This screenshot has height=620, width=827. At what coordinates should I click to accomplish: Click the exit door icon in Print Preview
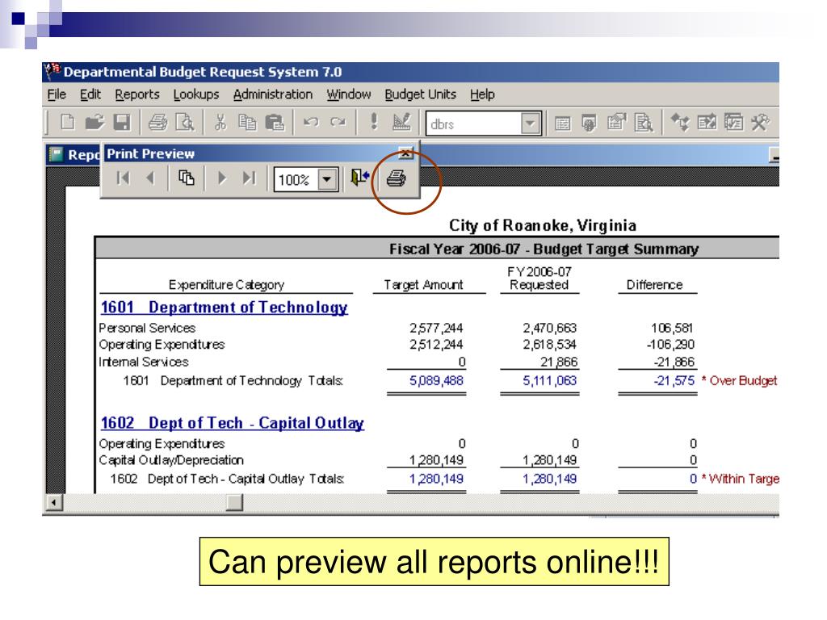[x=359, y=178]
